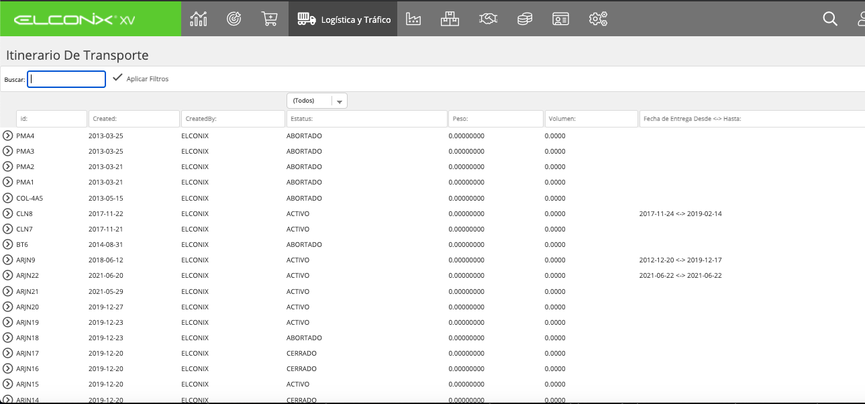Open the factory production module icon
The height and width of the screenshot is (404, 865).
[413, 19]
